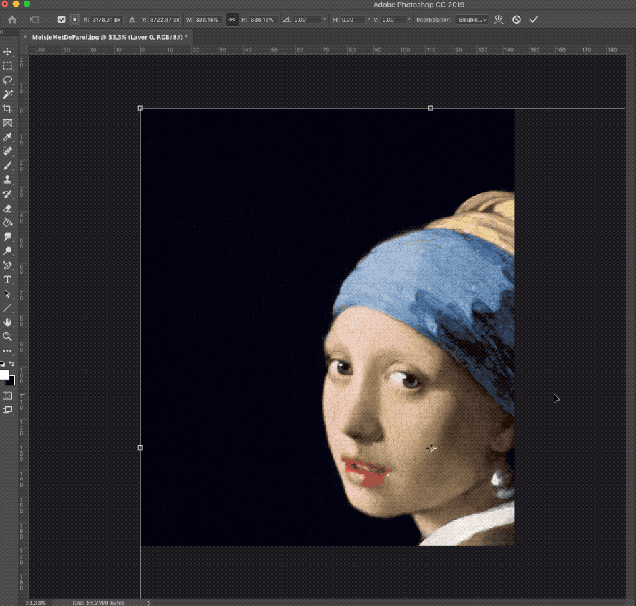Screen dimensions: 636x606
Task: Expand the toolbar using double arrows
Action: [2, 32]
